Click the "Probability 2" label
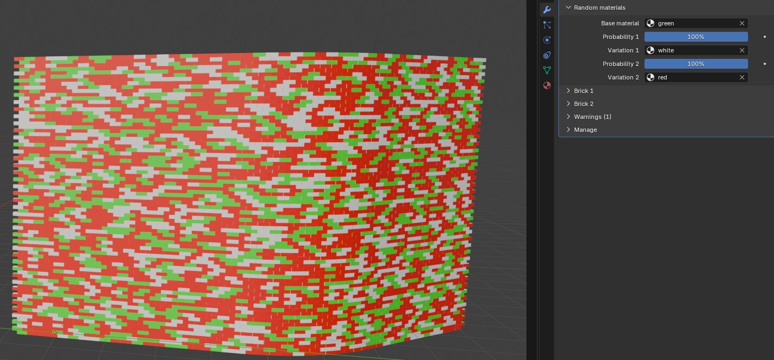The image size is (774, 360). coord(621,64)
